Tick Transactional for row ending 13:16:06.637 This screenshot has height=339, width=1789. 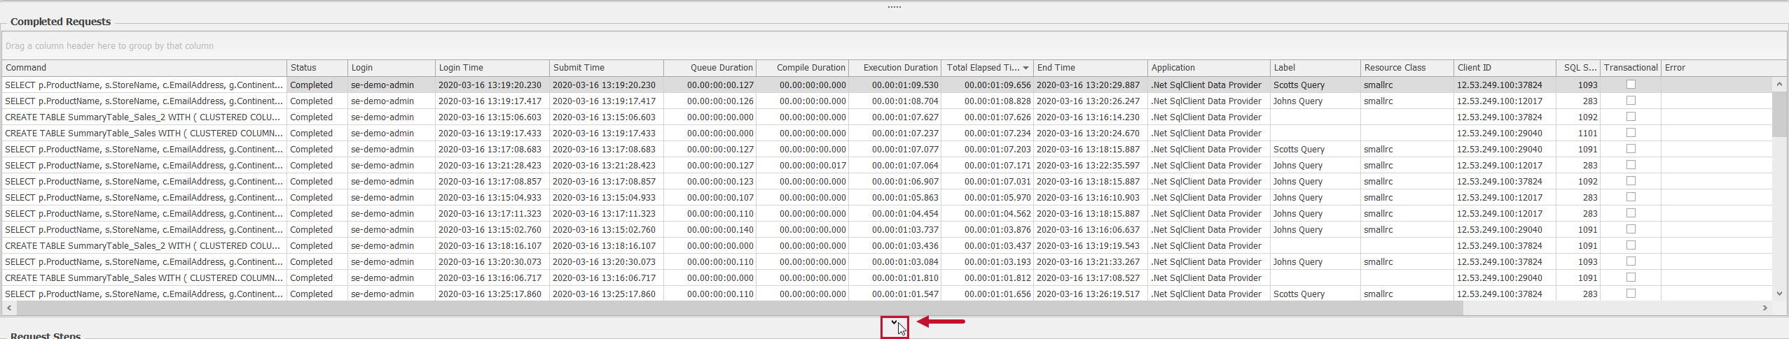point(1631,229)
